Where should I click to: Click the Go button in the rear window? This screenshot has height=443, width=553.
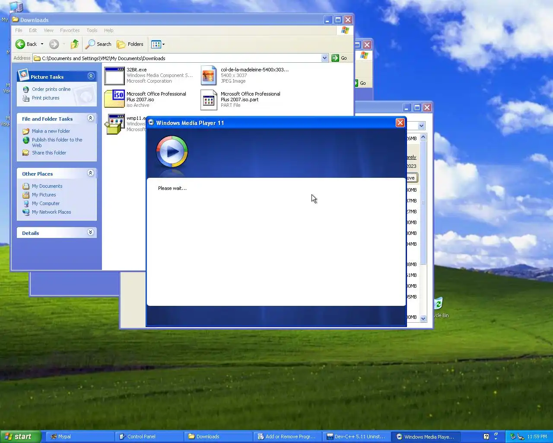click(361, 83)
